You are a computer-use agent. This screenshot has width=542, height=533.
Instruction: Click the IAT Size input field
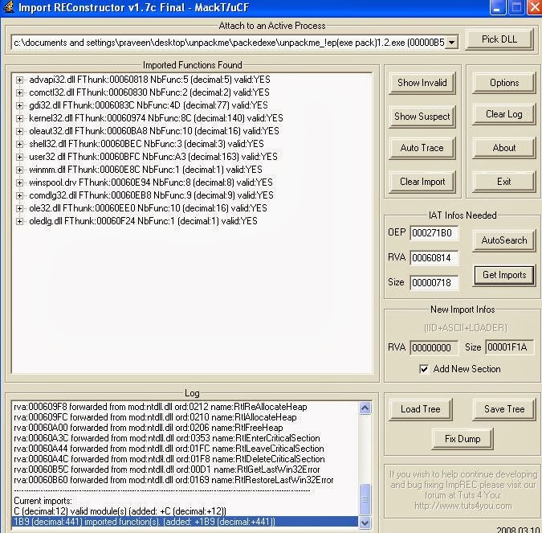click(x=434, y=283)
